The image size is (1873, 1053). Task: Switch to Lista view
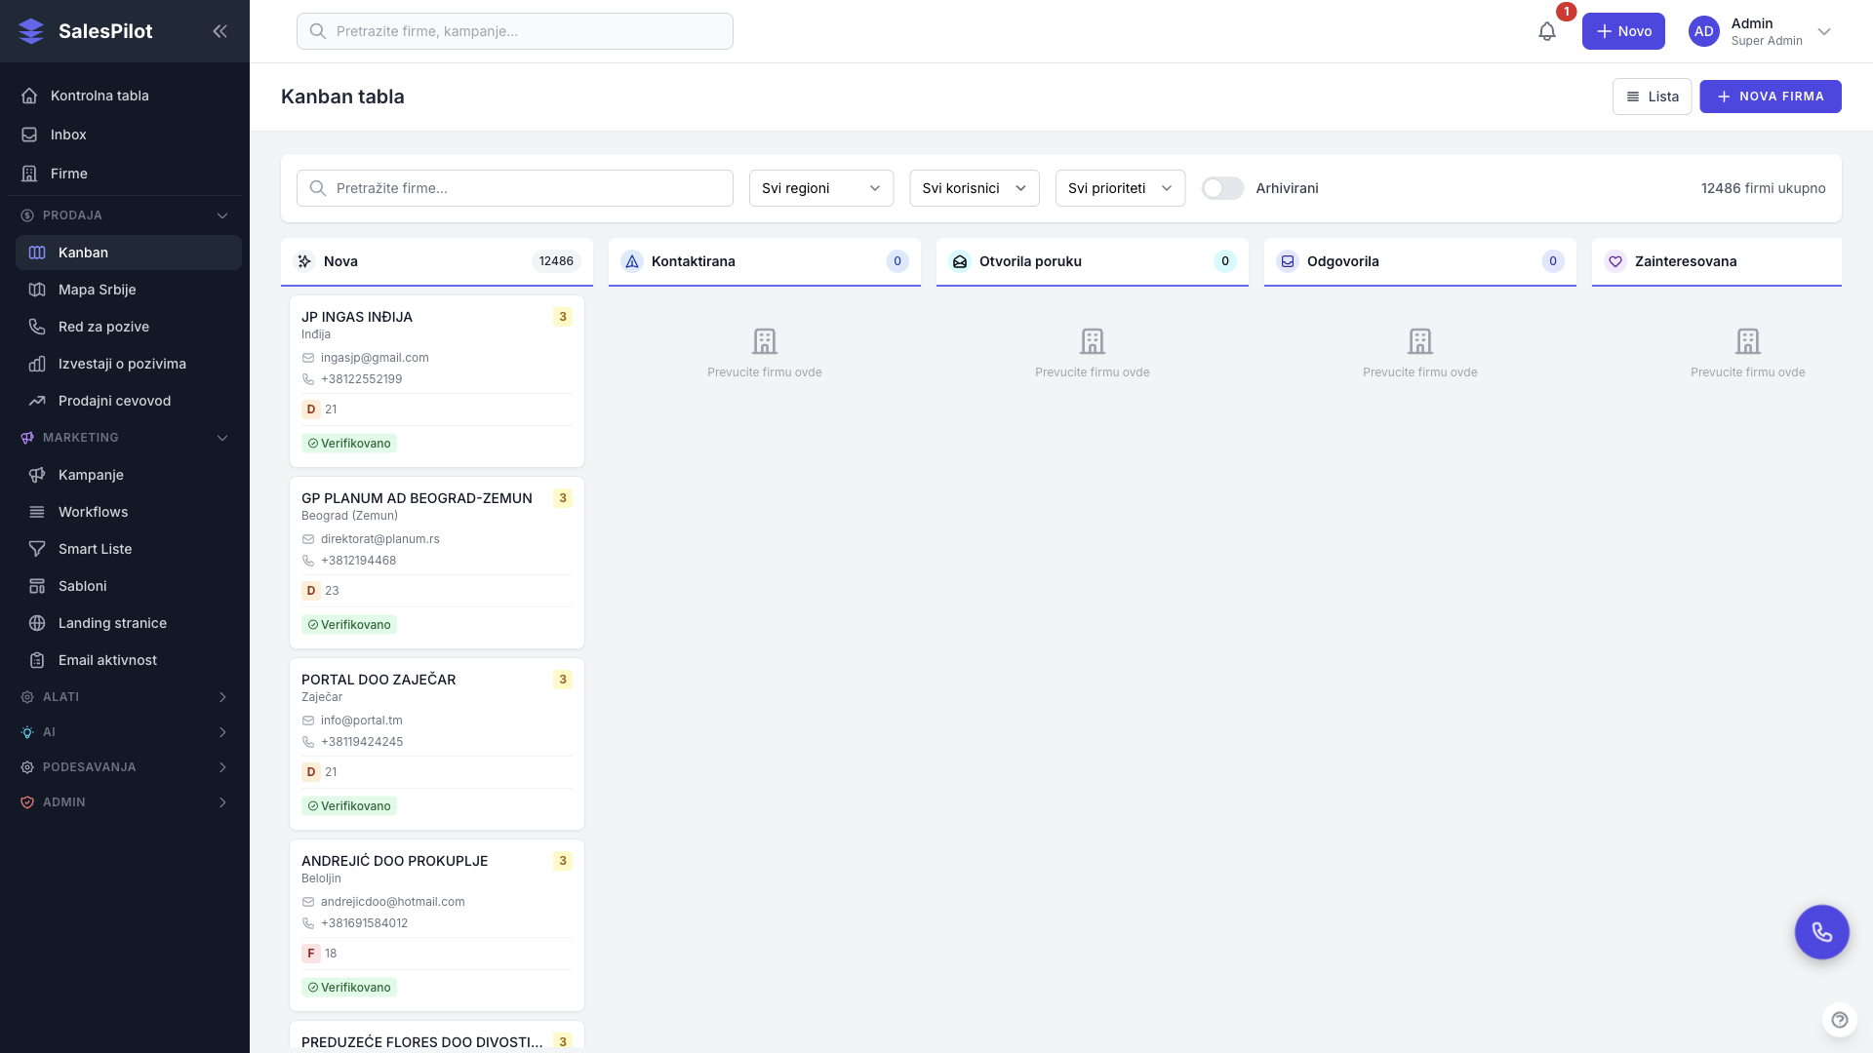coord(1652,97)
